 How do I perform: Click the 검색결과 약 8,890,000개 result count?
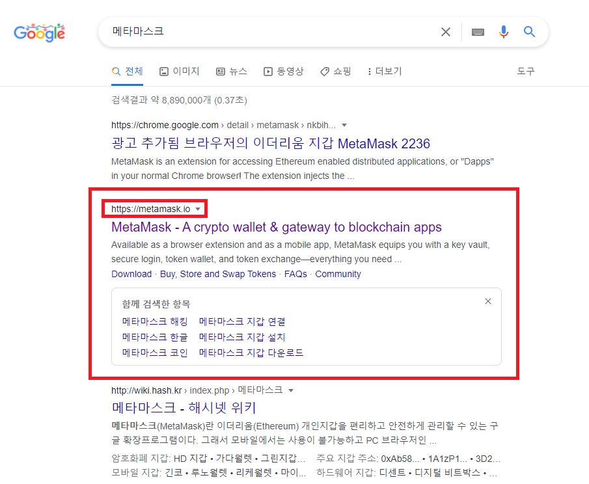tap(179, 100)
